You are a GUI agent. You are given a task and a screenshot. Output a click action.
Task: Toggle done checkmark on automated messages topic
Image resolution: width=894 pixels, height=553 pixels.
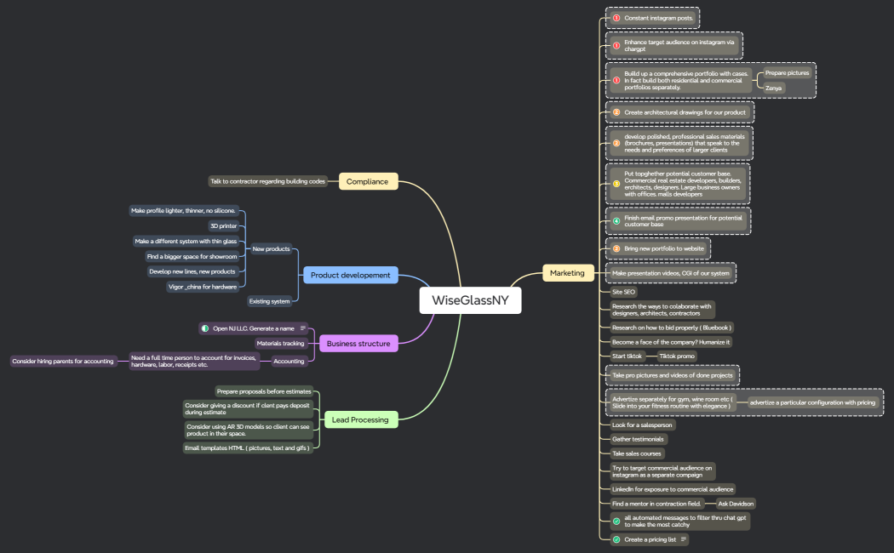click(616, 521)
